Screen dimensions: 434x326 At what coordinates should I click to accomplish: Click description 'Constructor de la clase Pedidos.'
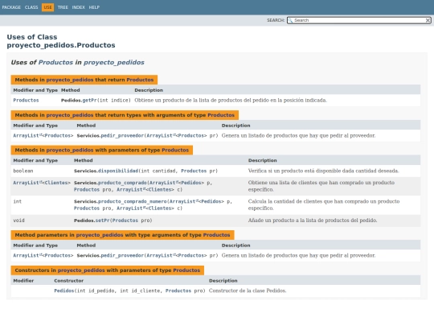pyautogui.click(x=248, y=291)
